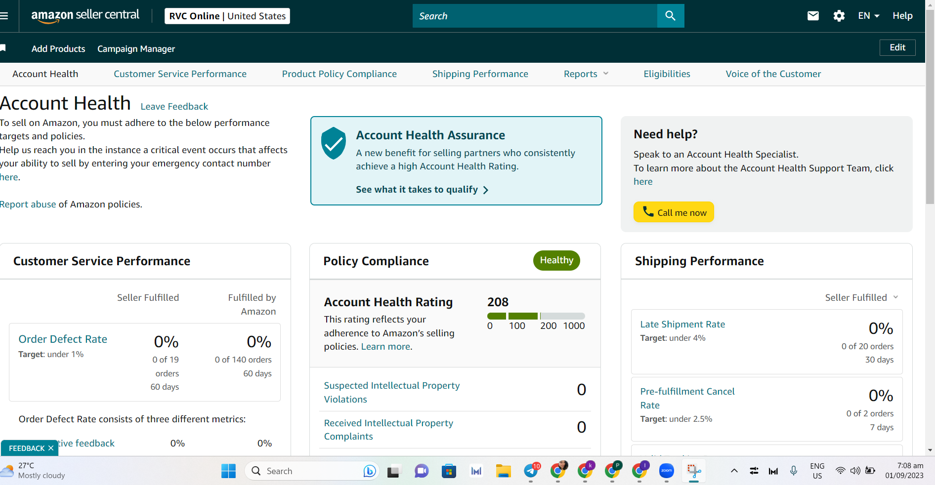Open the weather widget showing 27°C
The width and height of the screenshot is (935, 485).
pos(34,471)
